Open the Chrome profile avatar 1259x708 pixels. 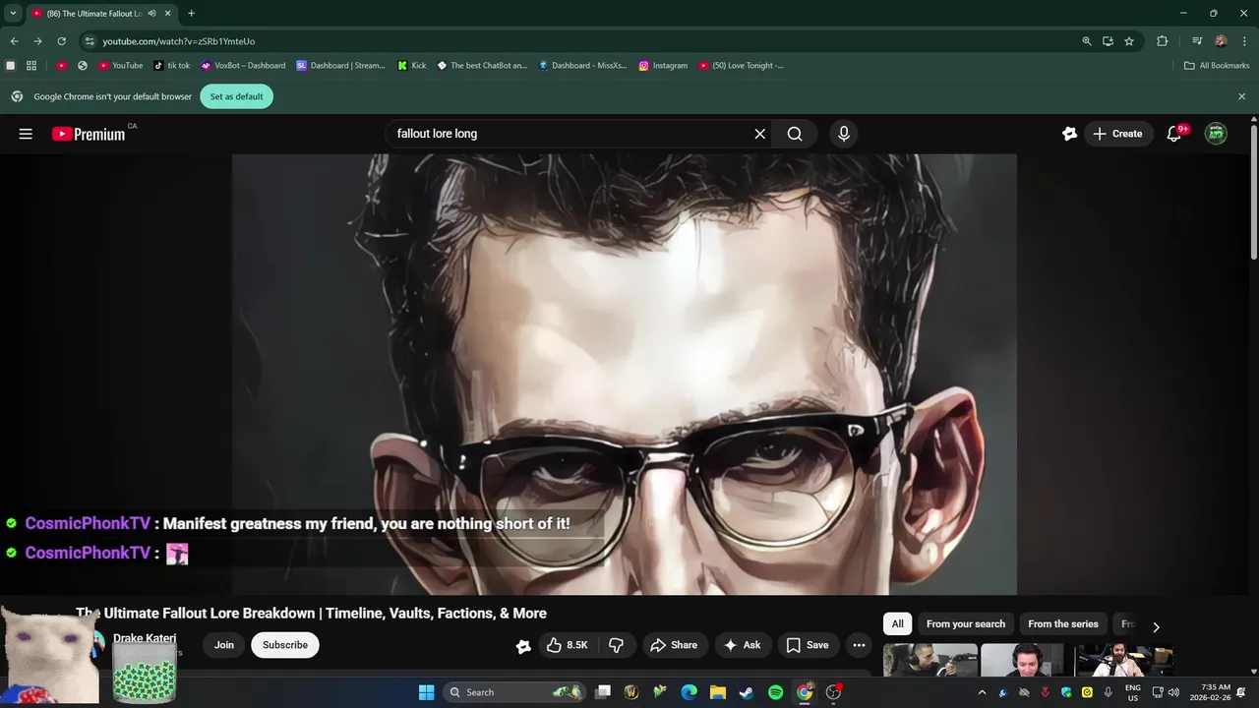[x=1221, y=41]
